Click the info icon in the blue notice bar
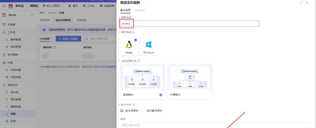316x128 pixels. (44, 30)
